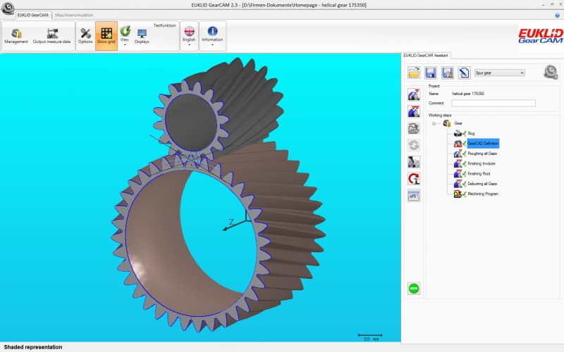Screen dimensions: 564x352
Task: Switch to the Maschinensimulation tab
Action: [x=74, y=15]
